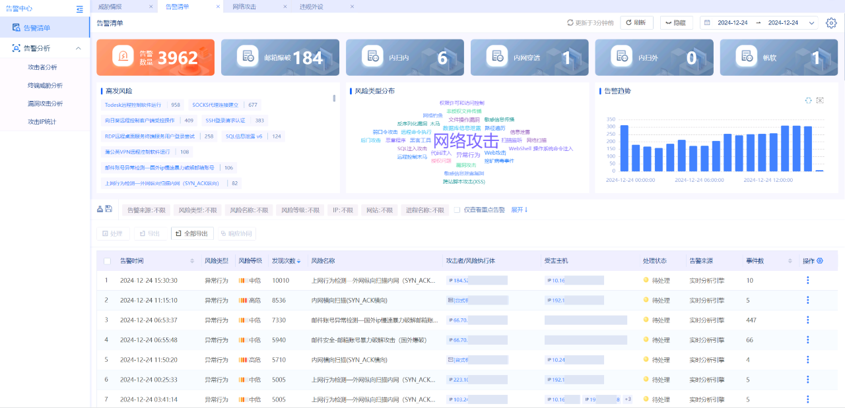Open the actions menu for row 2

coord(807,301)
